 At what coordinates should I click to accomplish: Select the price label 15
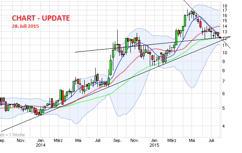point(225,21)
